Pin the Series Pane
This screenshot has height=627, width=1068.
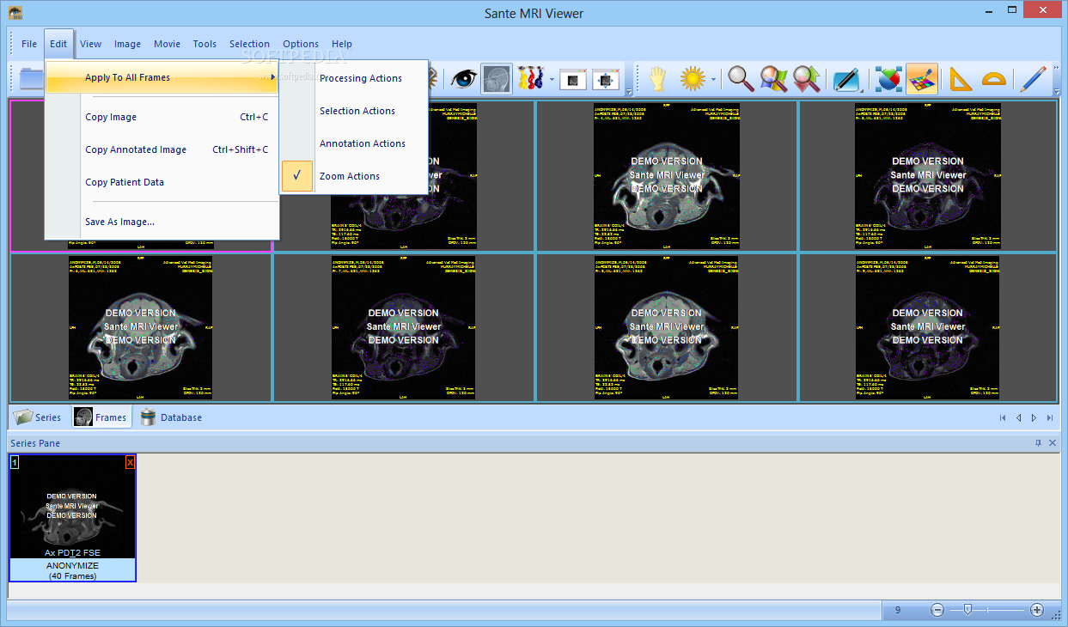pos(1038,443)
